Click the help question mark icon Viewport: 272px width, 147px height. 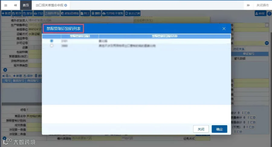269,14
